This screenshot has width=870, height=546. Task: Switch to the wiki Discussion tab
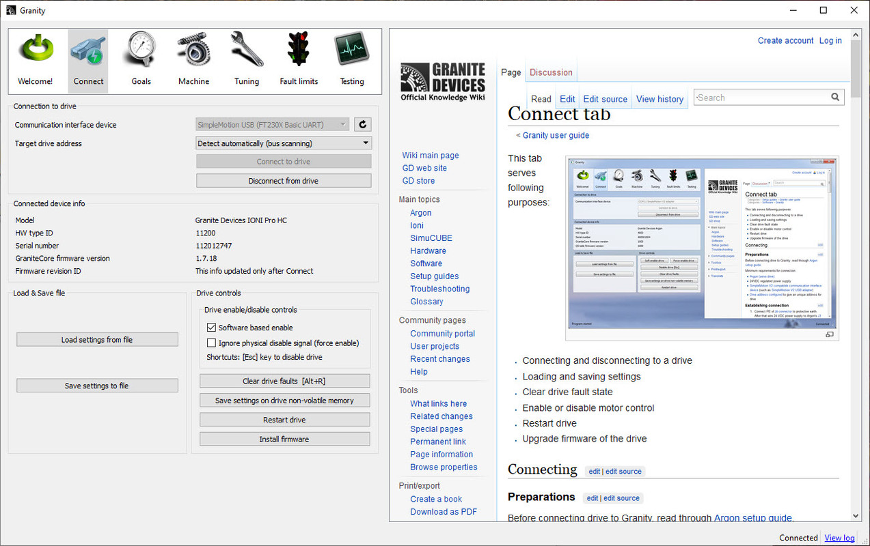coord(551,72)
